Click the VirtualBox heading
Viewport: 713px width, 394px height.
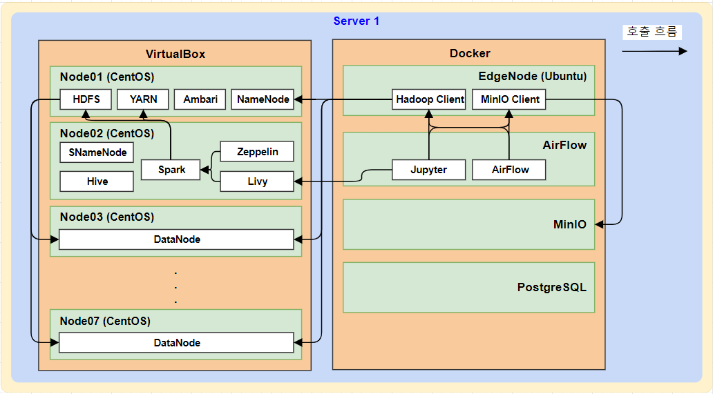pos(175,54)
